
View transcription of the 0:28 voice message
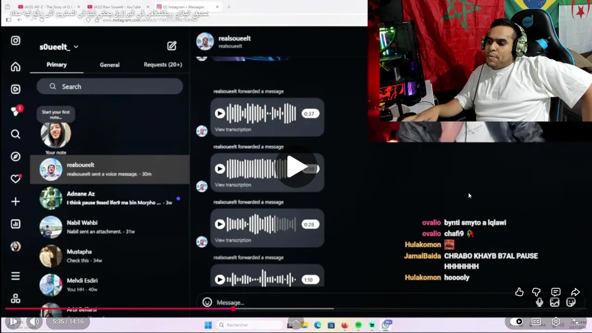233,240
